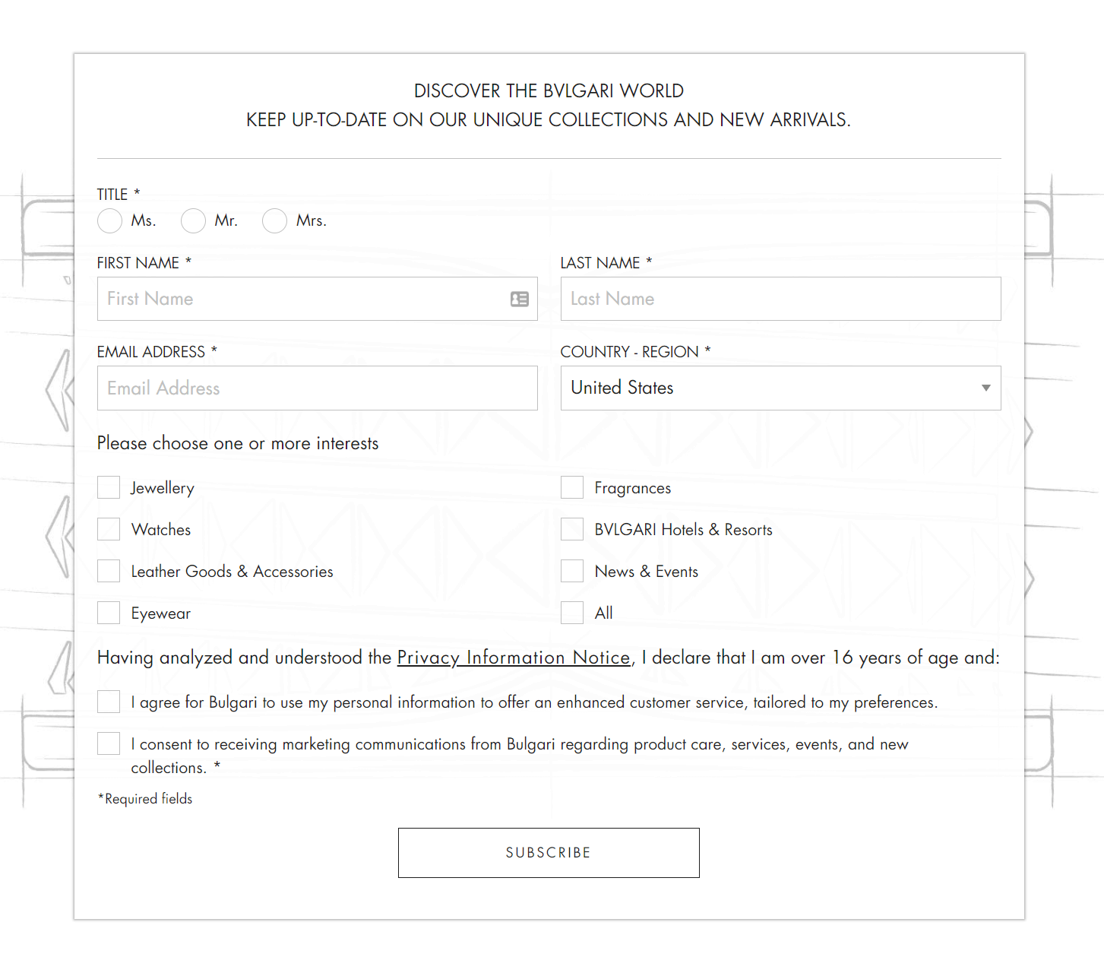Enable the BVLGARI Hotels & Resorts interest

(x=571, y=529)
